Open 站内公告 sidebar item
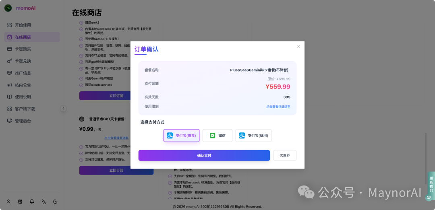435x210 pixels. click(32, 85)
